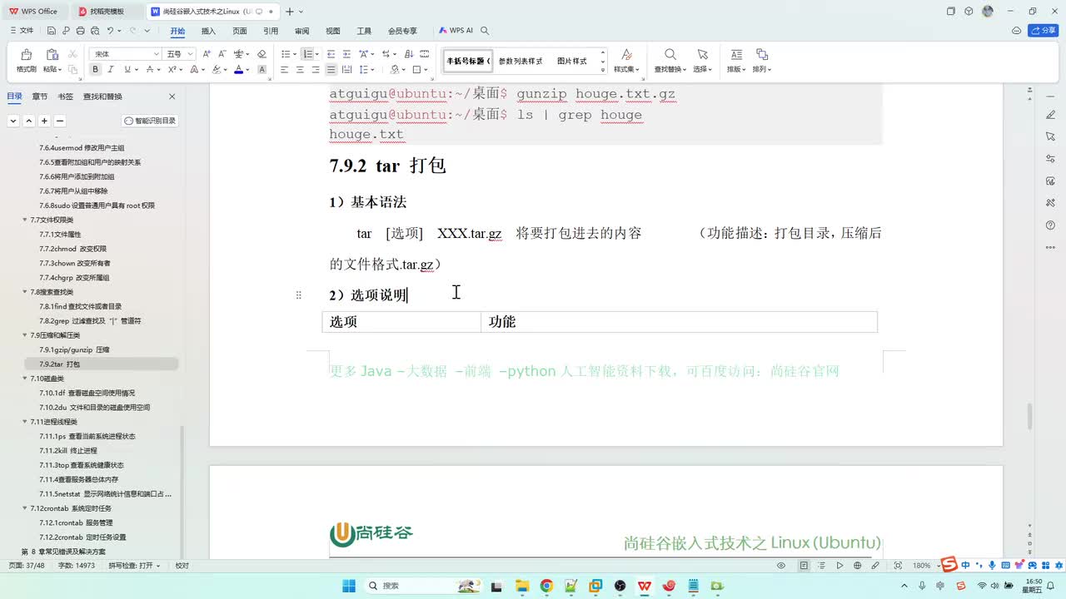Toggle Italic formatting

click(110, 70)
